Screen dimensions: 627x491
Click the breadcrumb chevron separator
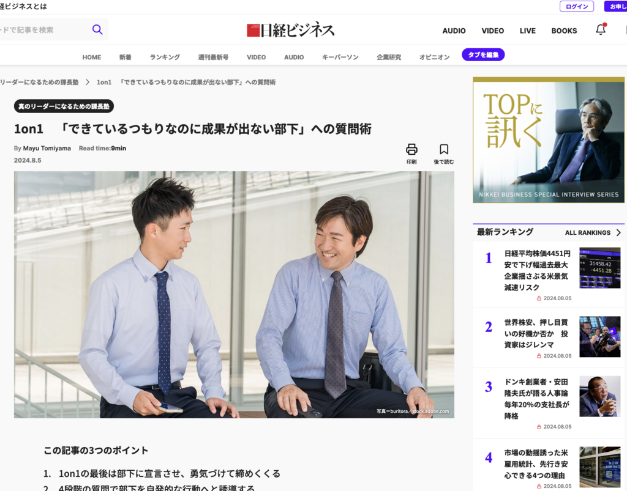(88, 82)
